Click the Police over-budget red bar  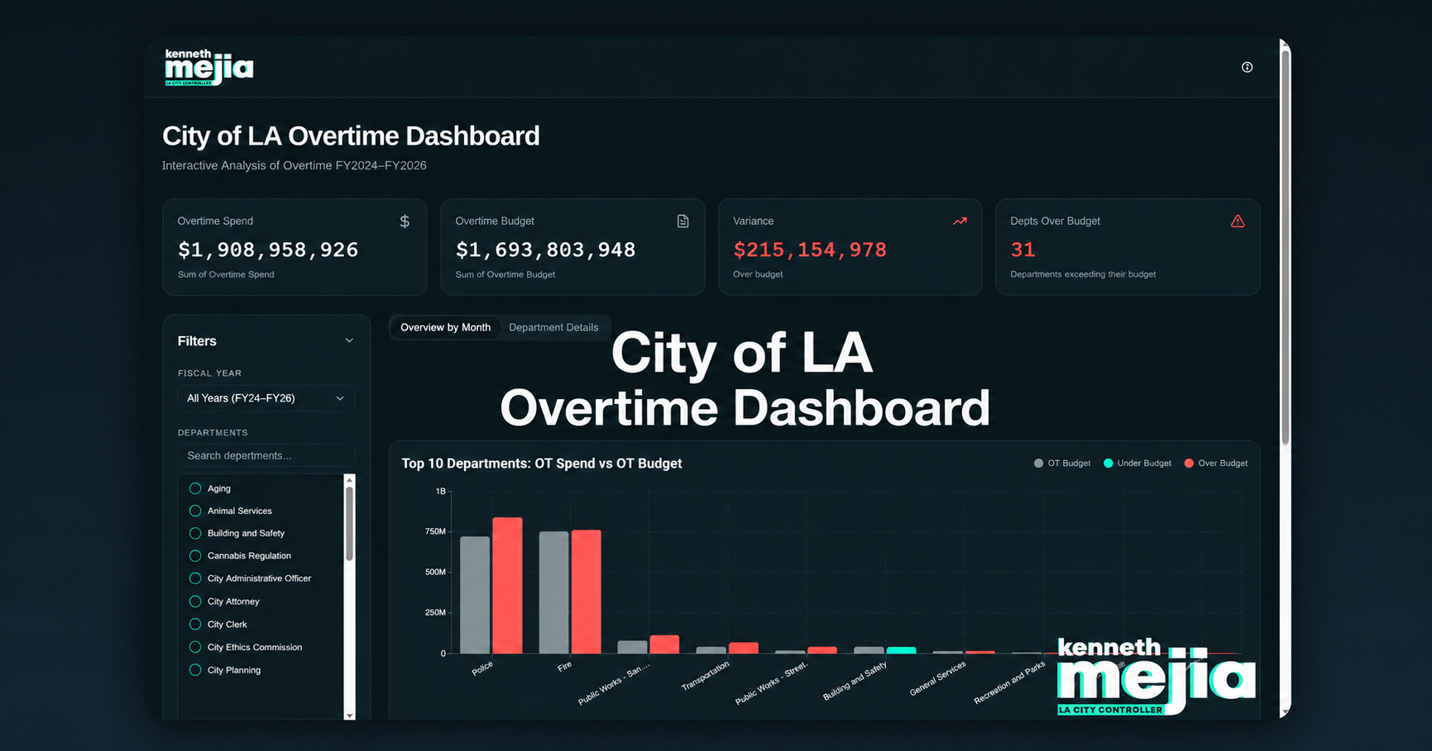tap(507, 586)
